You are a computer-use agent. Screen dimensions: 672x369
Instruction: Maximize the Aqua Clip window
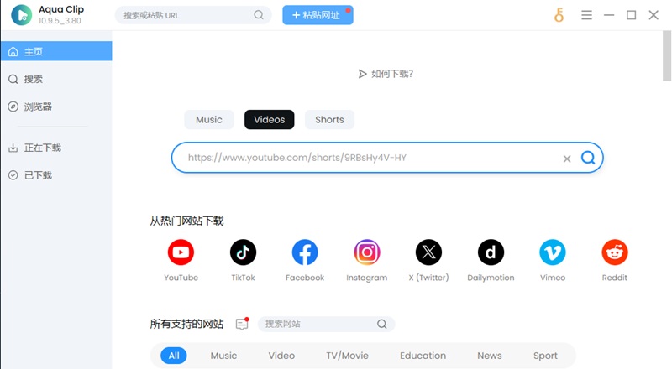pos(632,15)
